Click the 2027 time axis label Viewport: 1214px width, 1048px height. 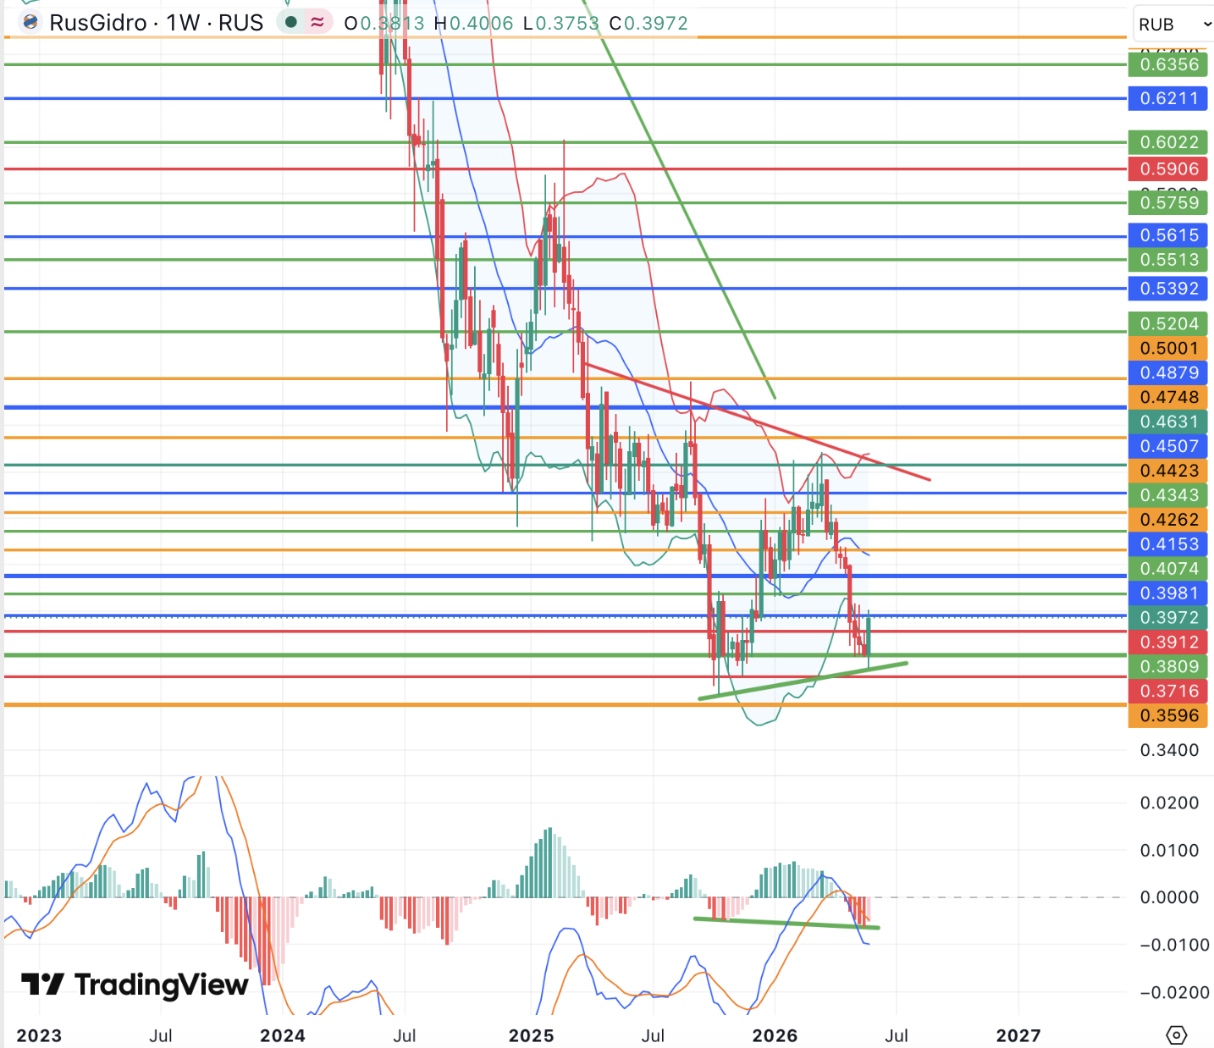coord(1018,1035)
